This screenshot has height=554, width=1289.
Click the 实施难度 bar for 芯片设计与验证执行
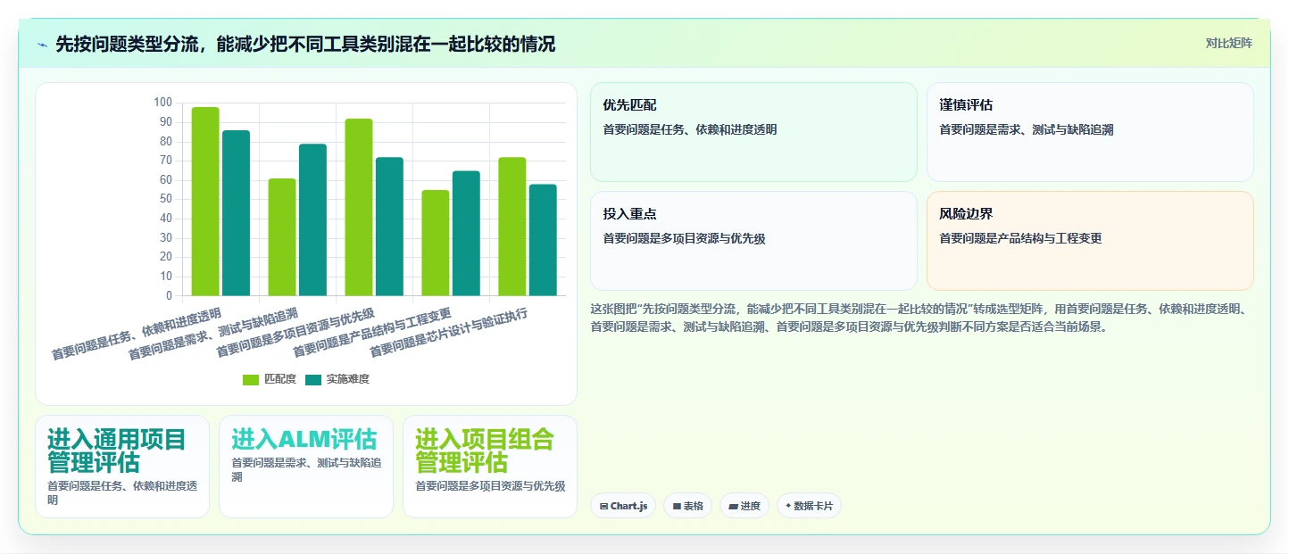click(543, 240)
